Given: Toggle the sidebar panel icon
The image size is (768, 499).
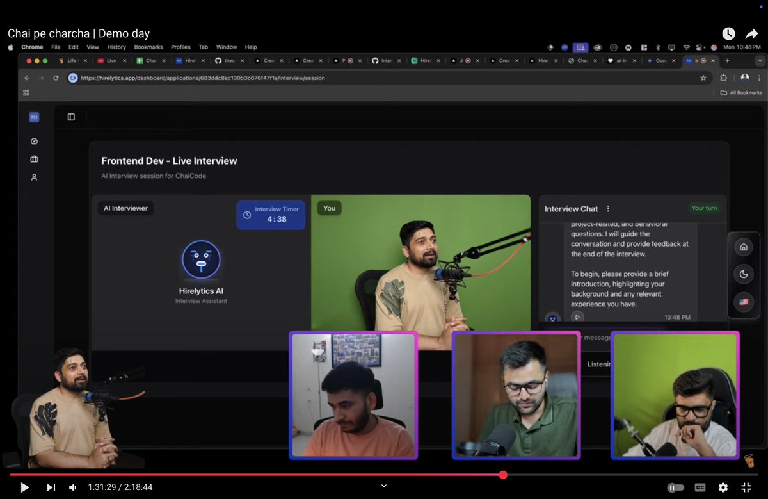Looking at the screenshot, I should tap(71, 117).
